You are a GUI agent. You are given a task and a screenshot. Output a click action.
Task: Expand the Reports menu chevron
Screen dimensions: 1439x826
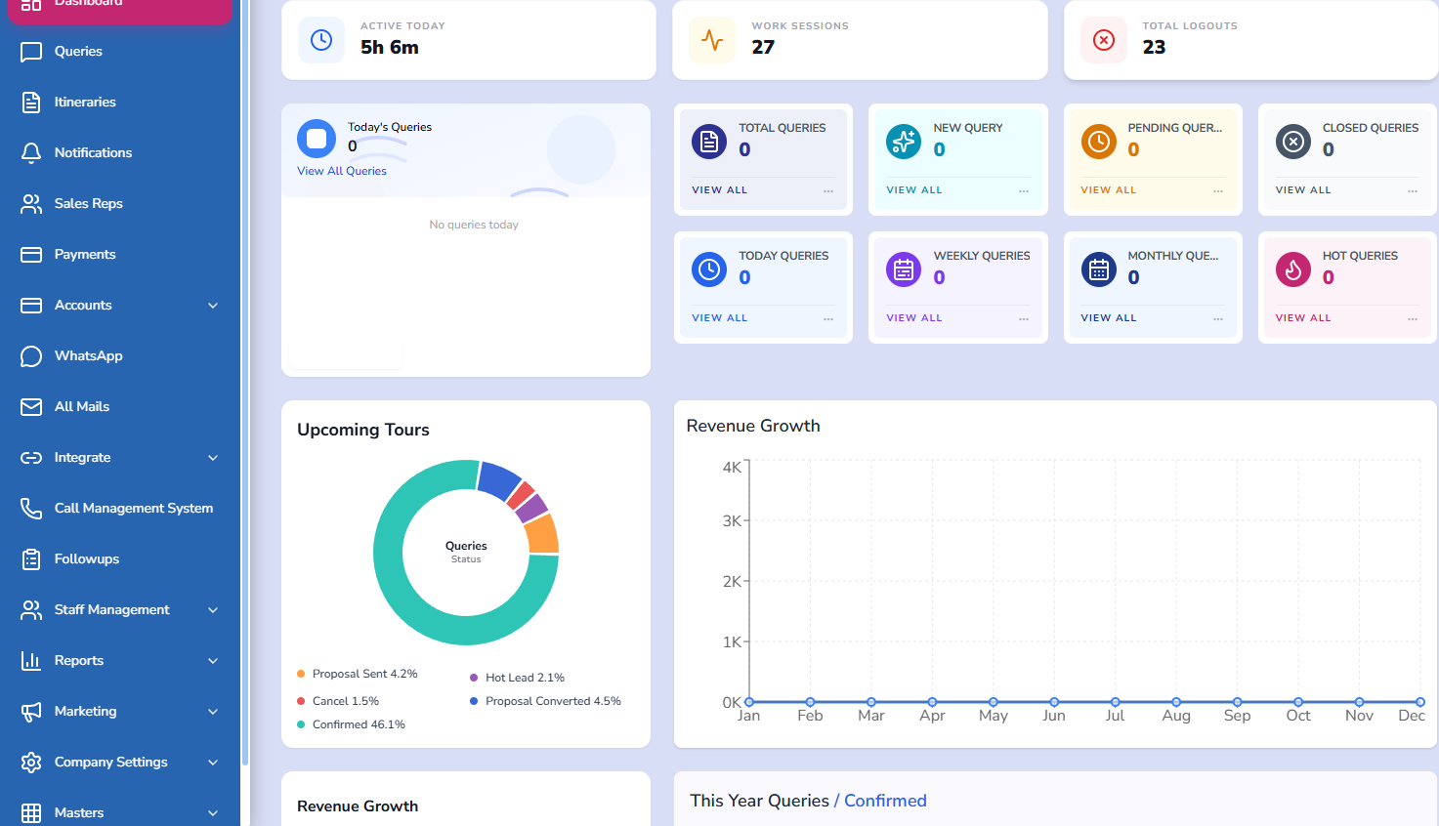click(213, 661)
